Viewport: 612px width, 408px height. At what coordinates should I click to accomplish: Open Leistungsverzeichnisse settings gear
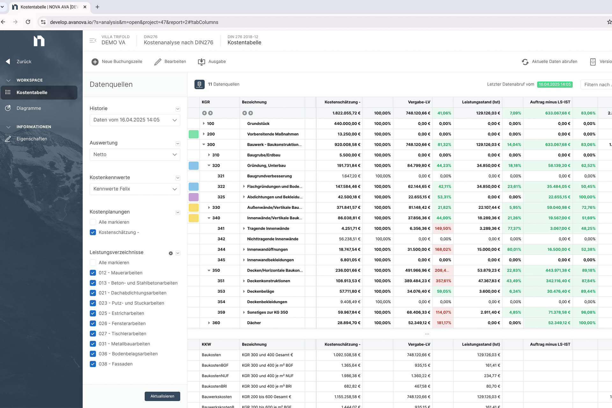tap(171, 253)
